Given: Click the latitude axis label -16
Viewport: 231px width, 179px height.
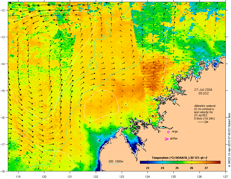Looking at the screenshot, I should (3, 118).
